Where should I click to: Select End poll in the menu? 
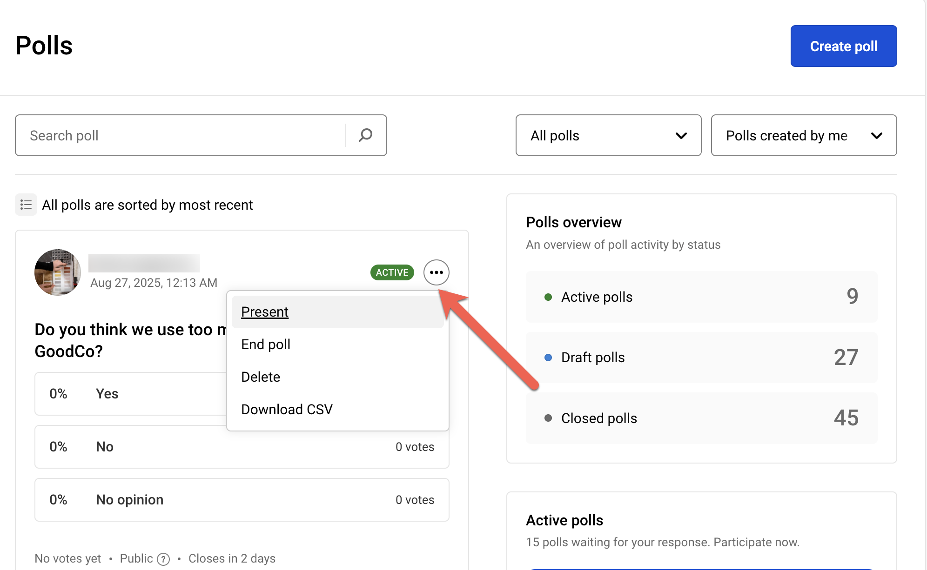tap(266, 345)
